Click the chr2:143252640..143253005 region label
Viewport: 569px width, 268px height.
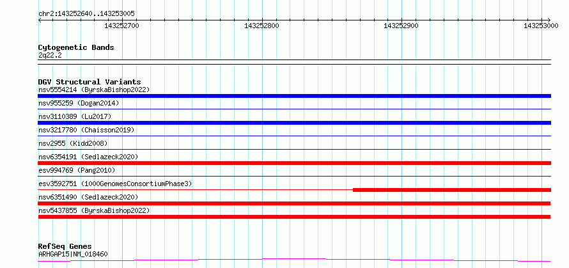[86, 13]
